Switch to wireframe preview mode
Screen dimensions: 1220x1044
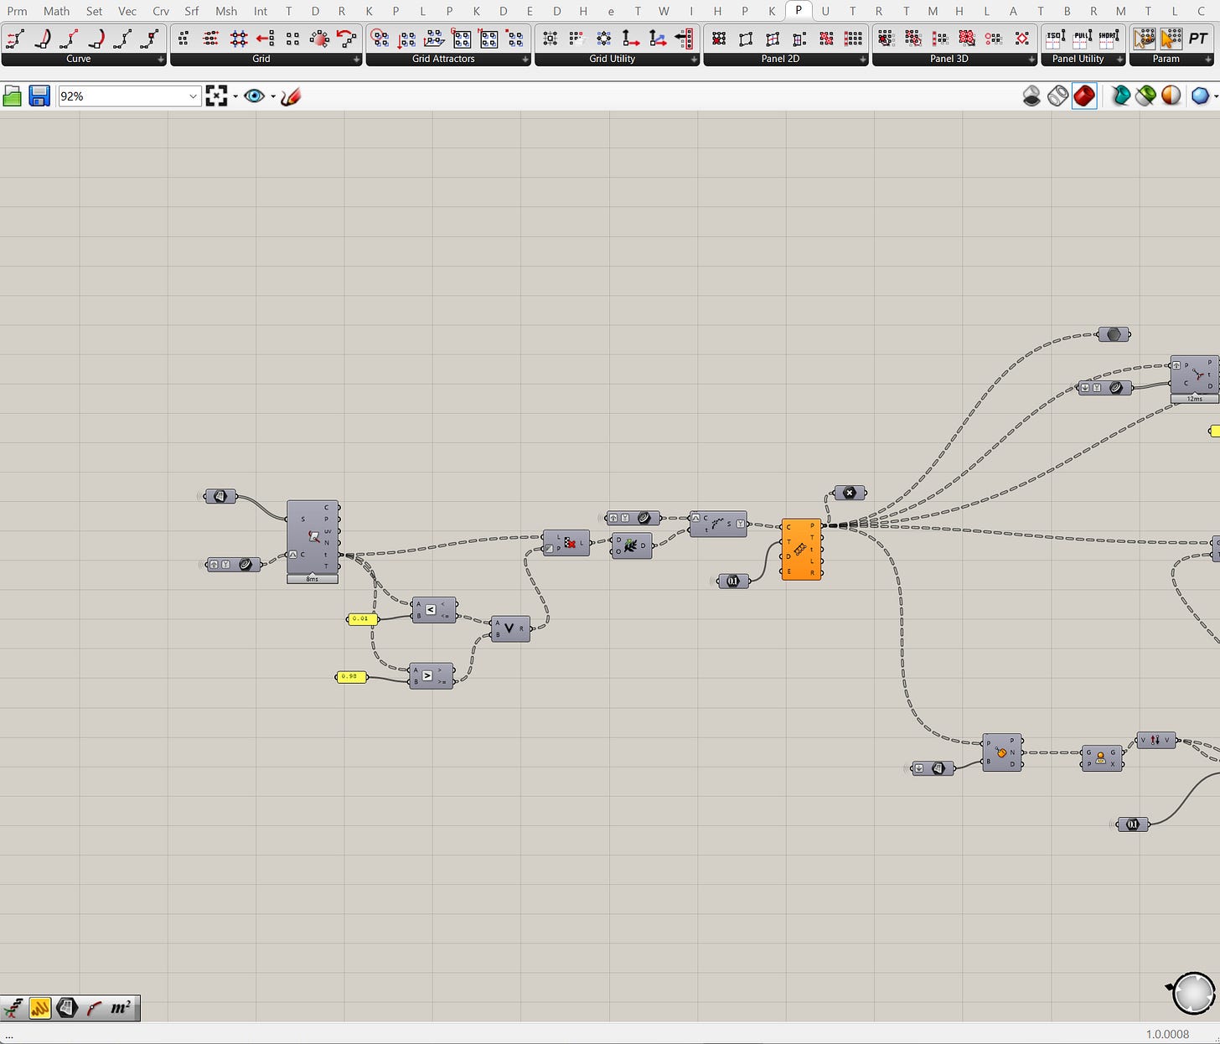[x=1058, y=96]
